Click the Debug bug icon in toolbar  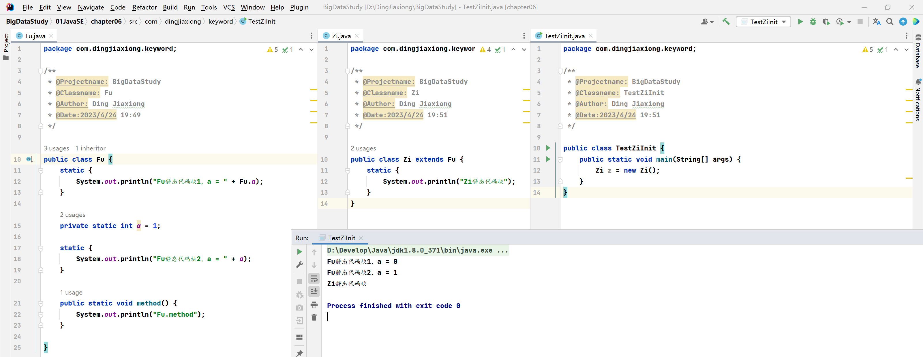813,22
